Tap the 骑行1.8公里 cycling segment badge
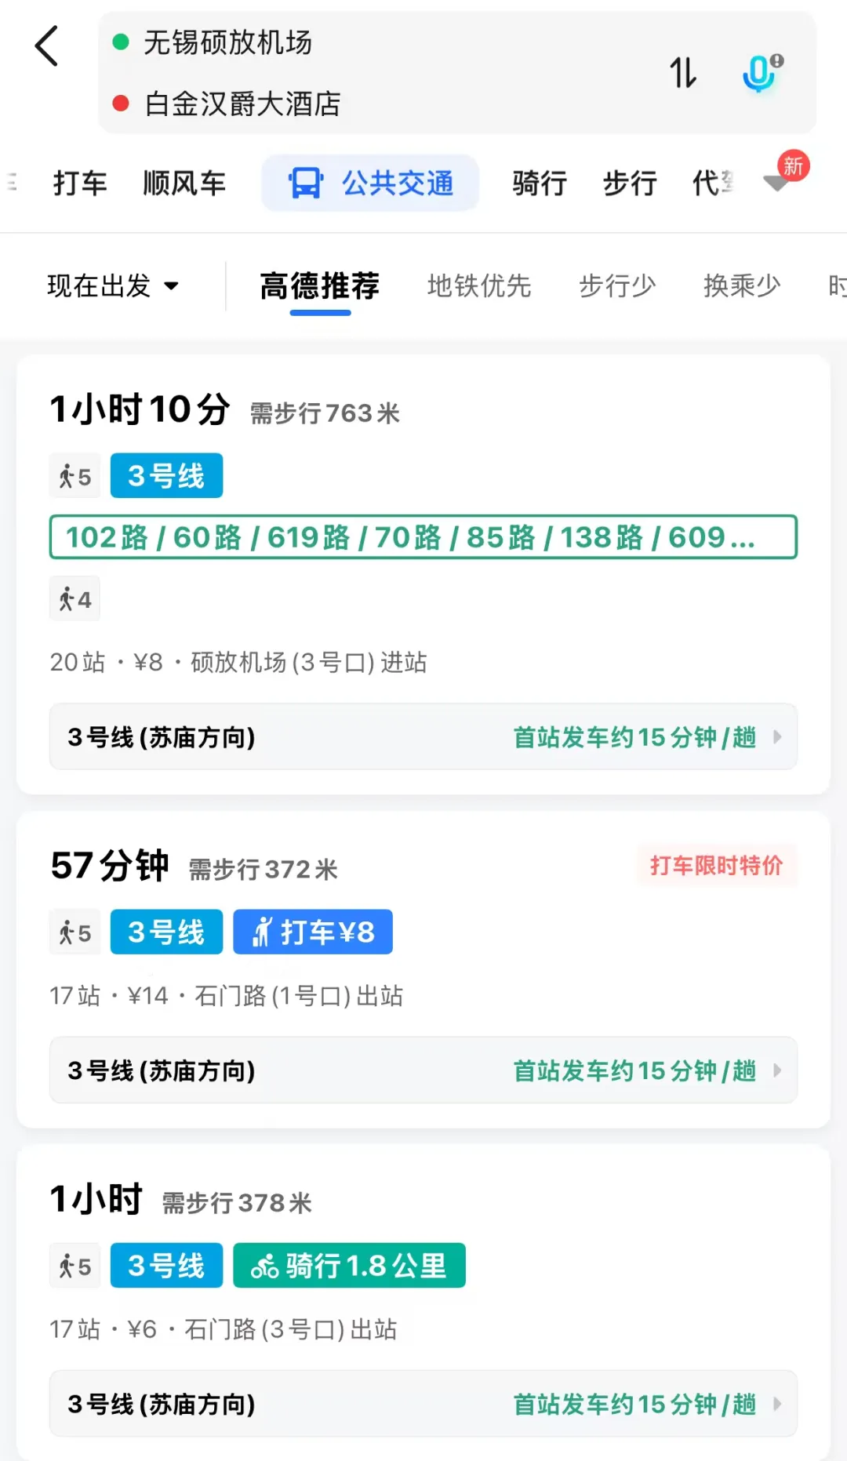This screenshot has width=847, height=1461. click(x=349, y=1265)
